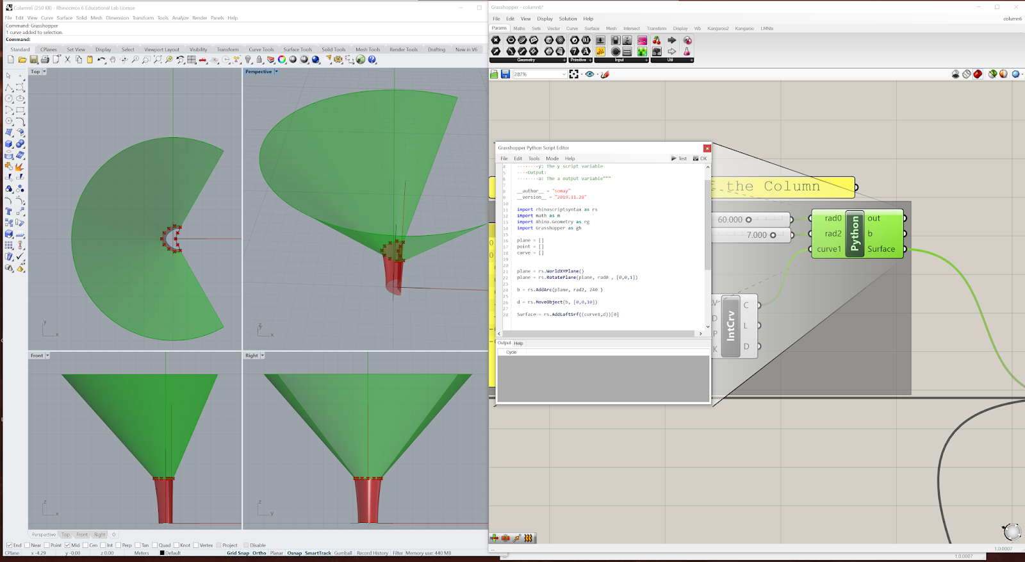This screenshot has width=1025, height=562.
Task: Toggle the Quad osnap checkbox
Action: 154,545
